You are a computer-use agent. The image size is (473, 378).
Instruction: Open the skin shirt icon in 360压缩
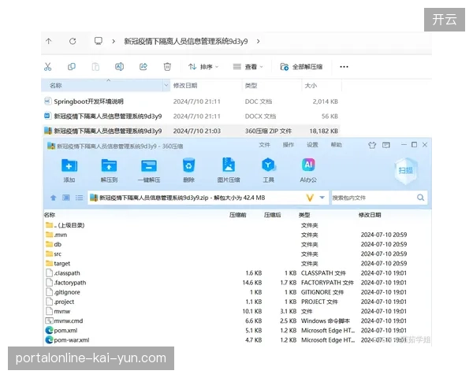point(372,145)
